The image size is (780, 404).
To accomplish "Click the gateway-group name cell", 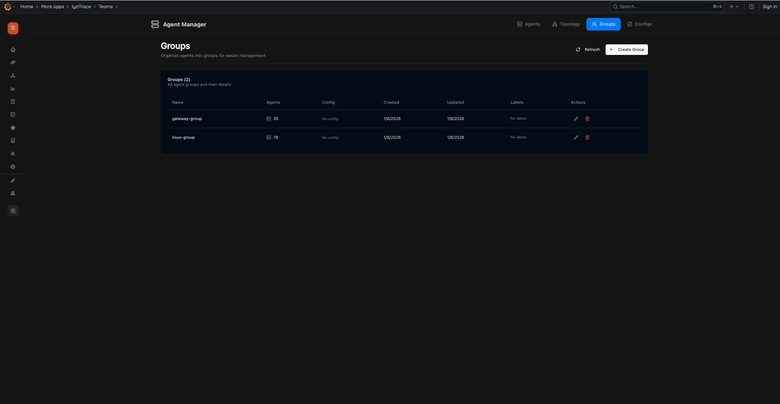I will click(x=187, y=119).
